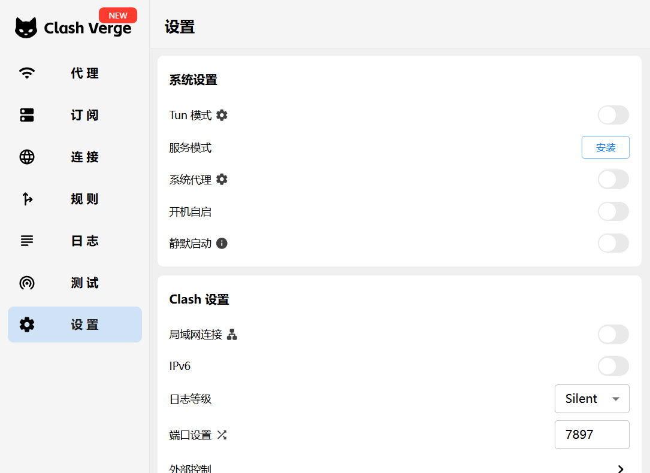This screenshot has height=473, width=650.
Task: Click the radar icon for 测试
Action: [27, 283]
